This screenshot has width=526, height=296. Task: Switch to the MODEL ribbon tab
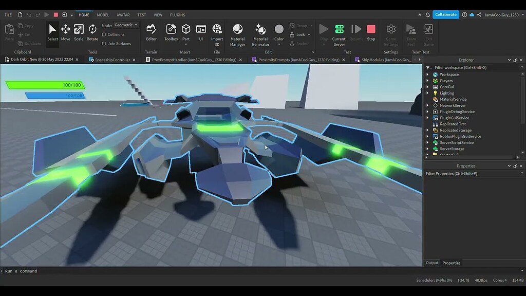(x=103, y=14)
